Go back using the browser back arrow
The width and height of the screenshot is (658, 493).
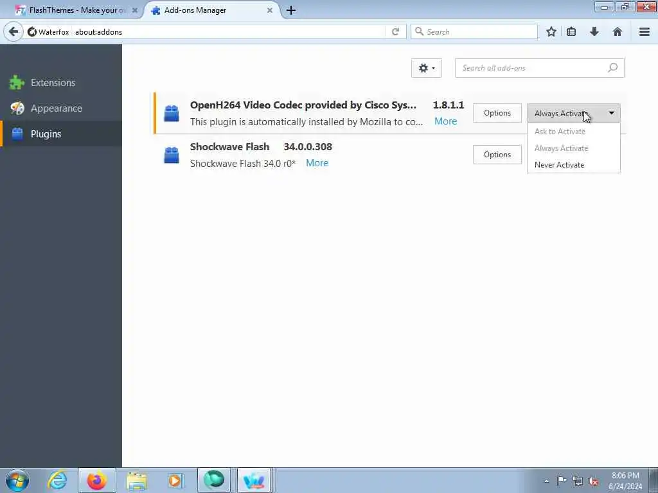coord(13,32)
